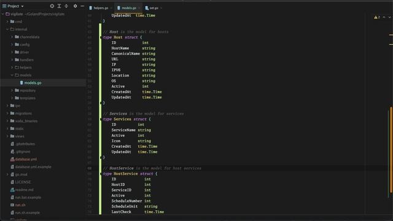Expand the go.mod node

tap(7, 174)
